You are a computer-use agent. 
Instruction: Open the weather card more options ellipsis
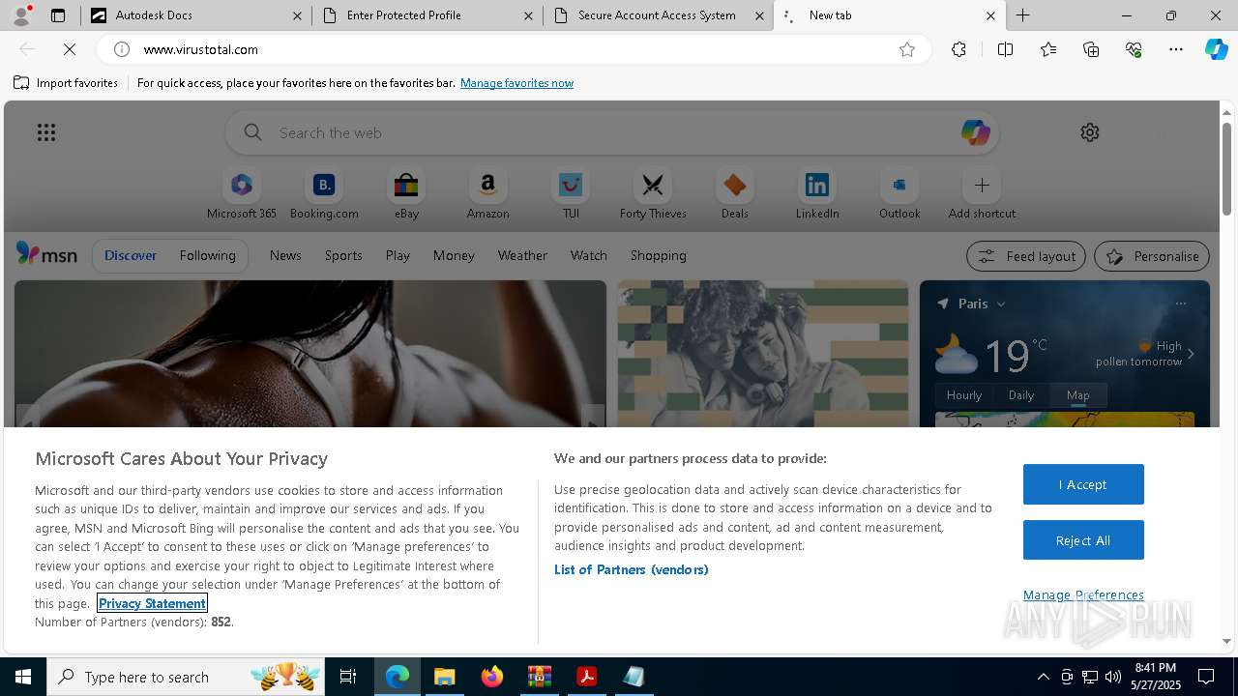[x=1180, y=304]
